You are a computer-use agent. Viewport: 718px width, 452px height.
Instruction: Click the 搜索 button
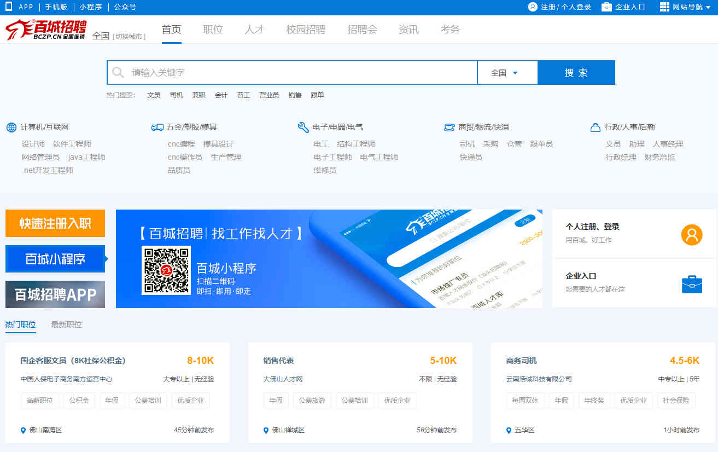coord(576,72)
